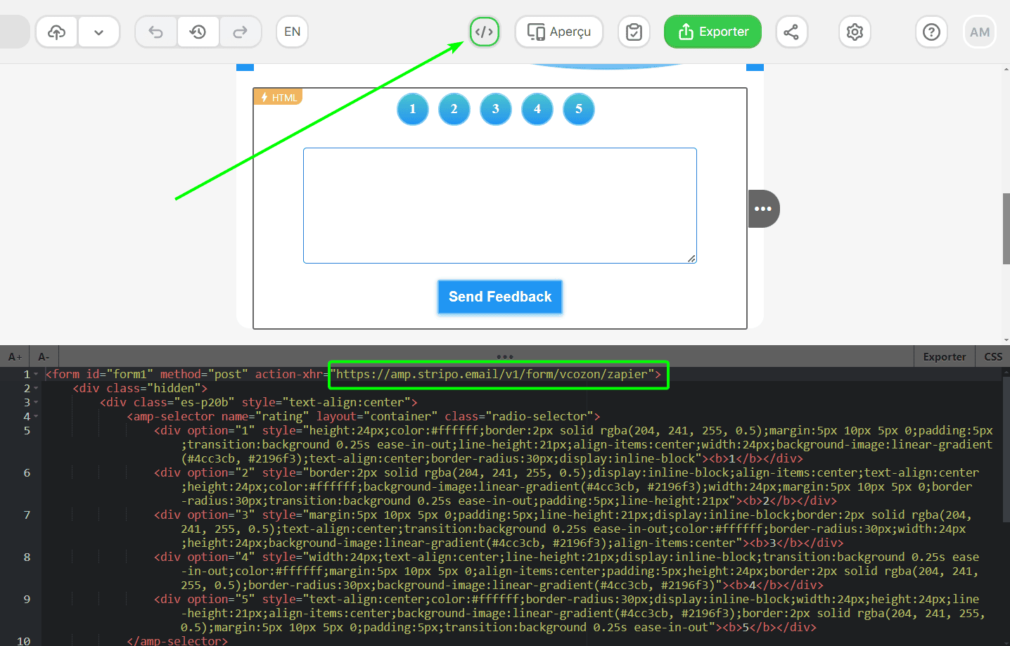Click the cloud save icon

[x=57, y=32]
